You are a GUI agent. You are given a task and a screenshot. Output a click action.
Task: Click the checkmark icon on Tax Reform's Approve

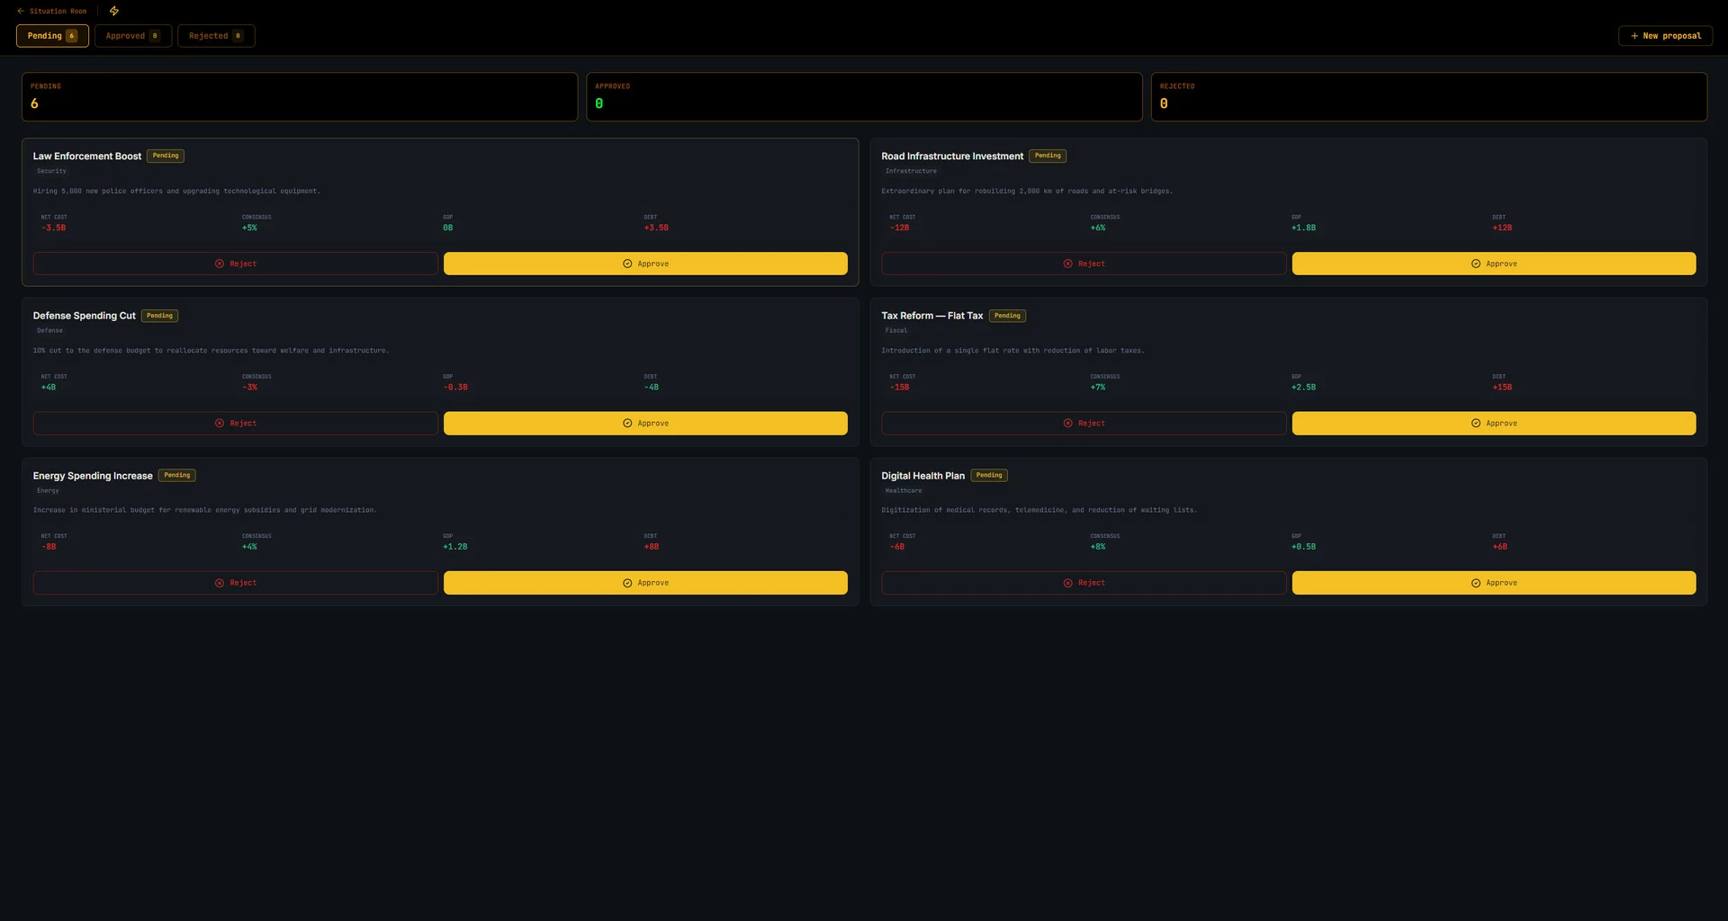coord(1476,423)
